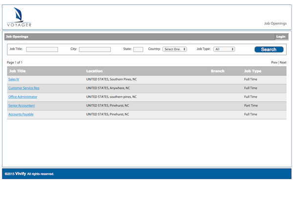Click 'Full Time' in Office Administrator row

251,97
